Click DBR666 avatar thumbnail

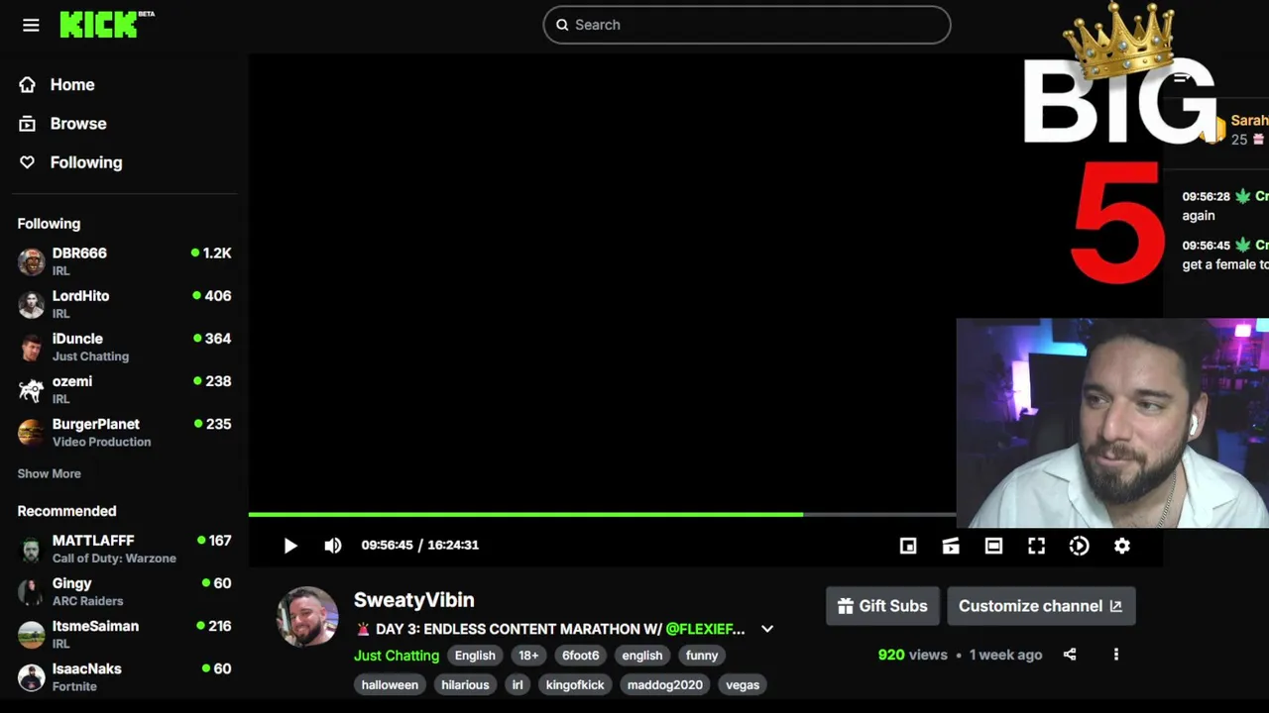point(32,261)
